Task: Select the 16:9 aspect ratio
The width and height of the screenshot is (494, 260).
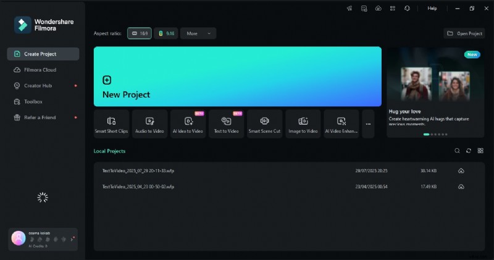Action: coord(140,33)
